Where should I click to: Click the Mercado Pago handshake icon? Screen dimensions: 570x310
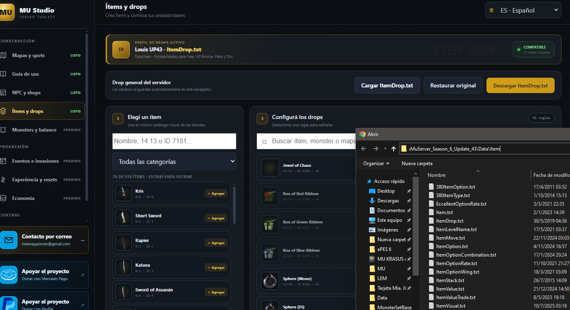pos(9,275)
